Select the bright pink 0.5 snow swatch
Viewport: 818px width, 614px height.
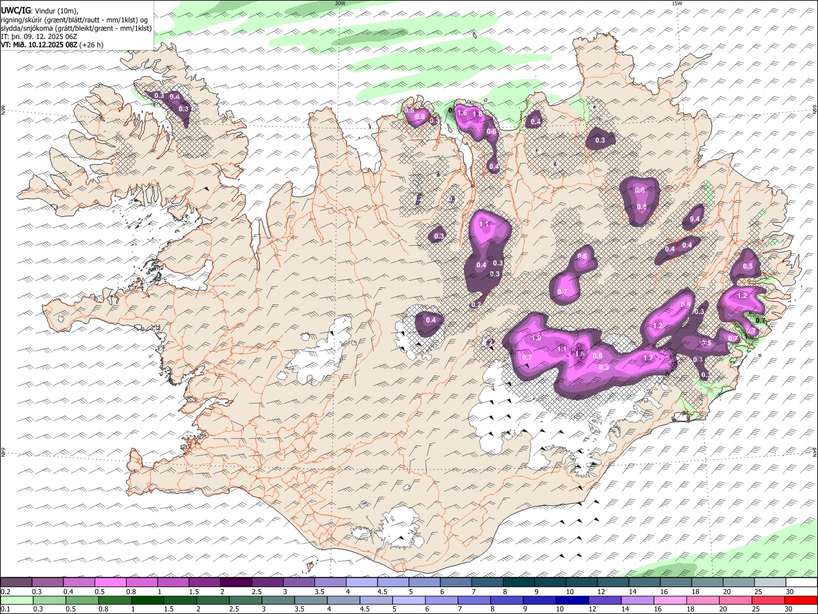pyautogui.click(x=110, y=583)
